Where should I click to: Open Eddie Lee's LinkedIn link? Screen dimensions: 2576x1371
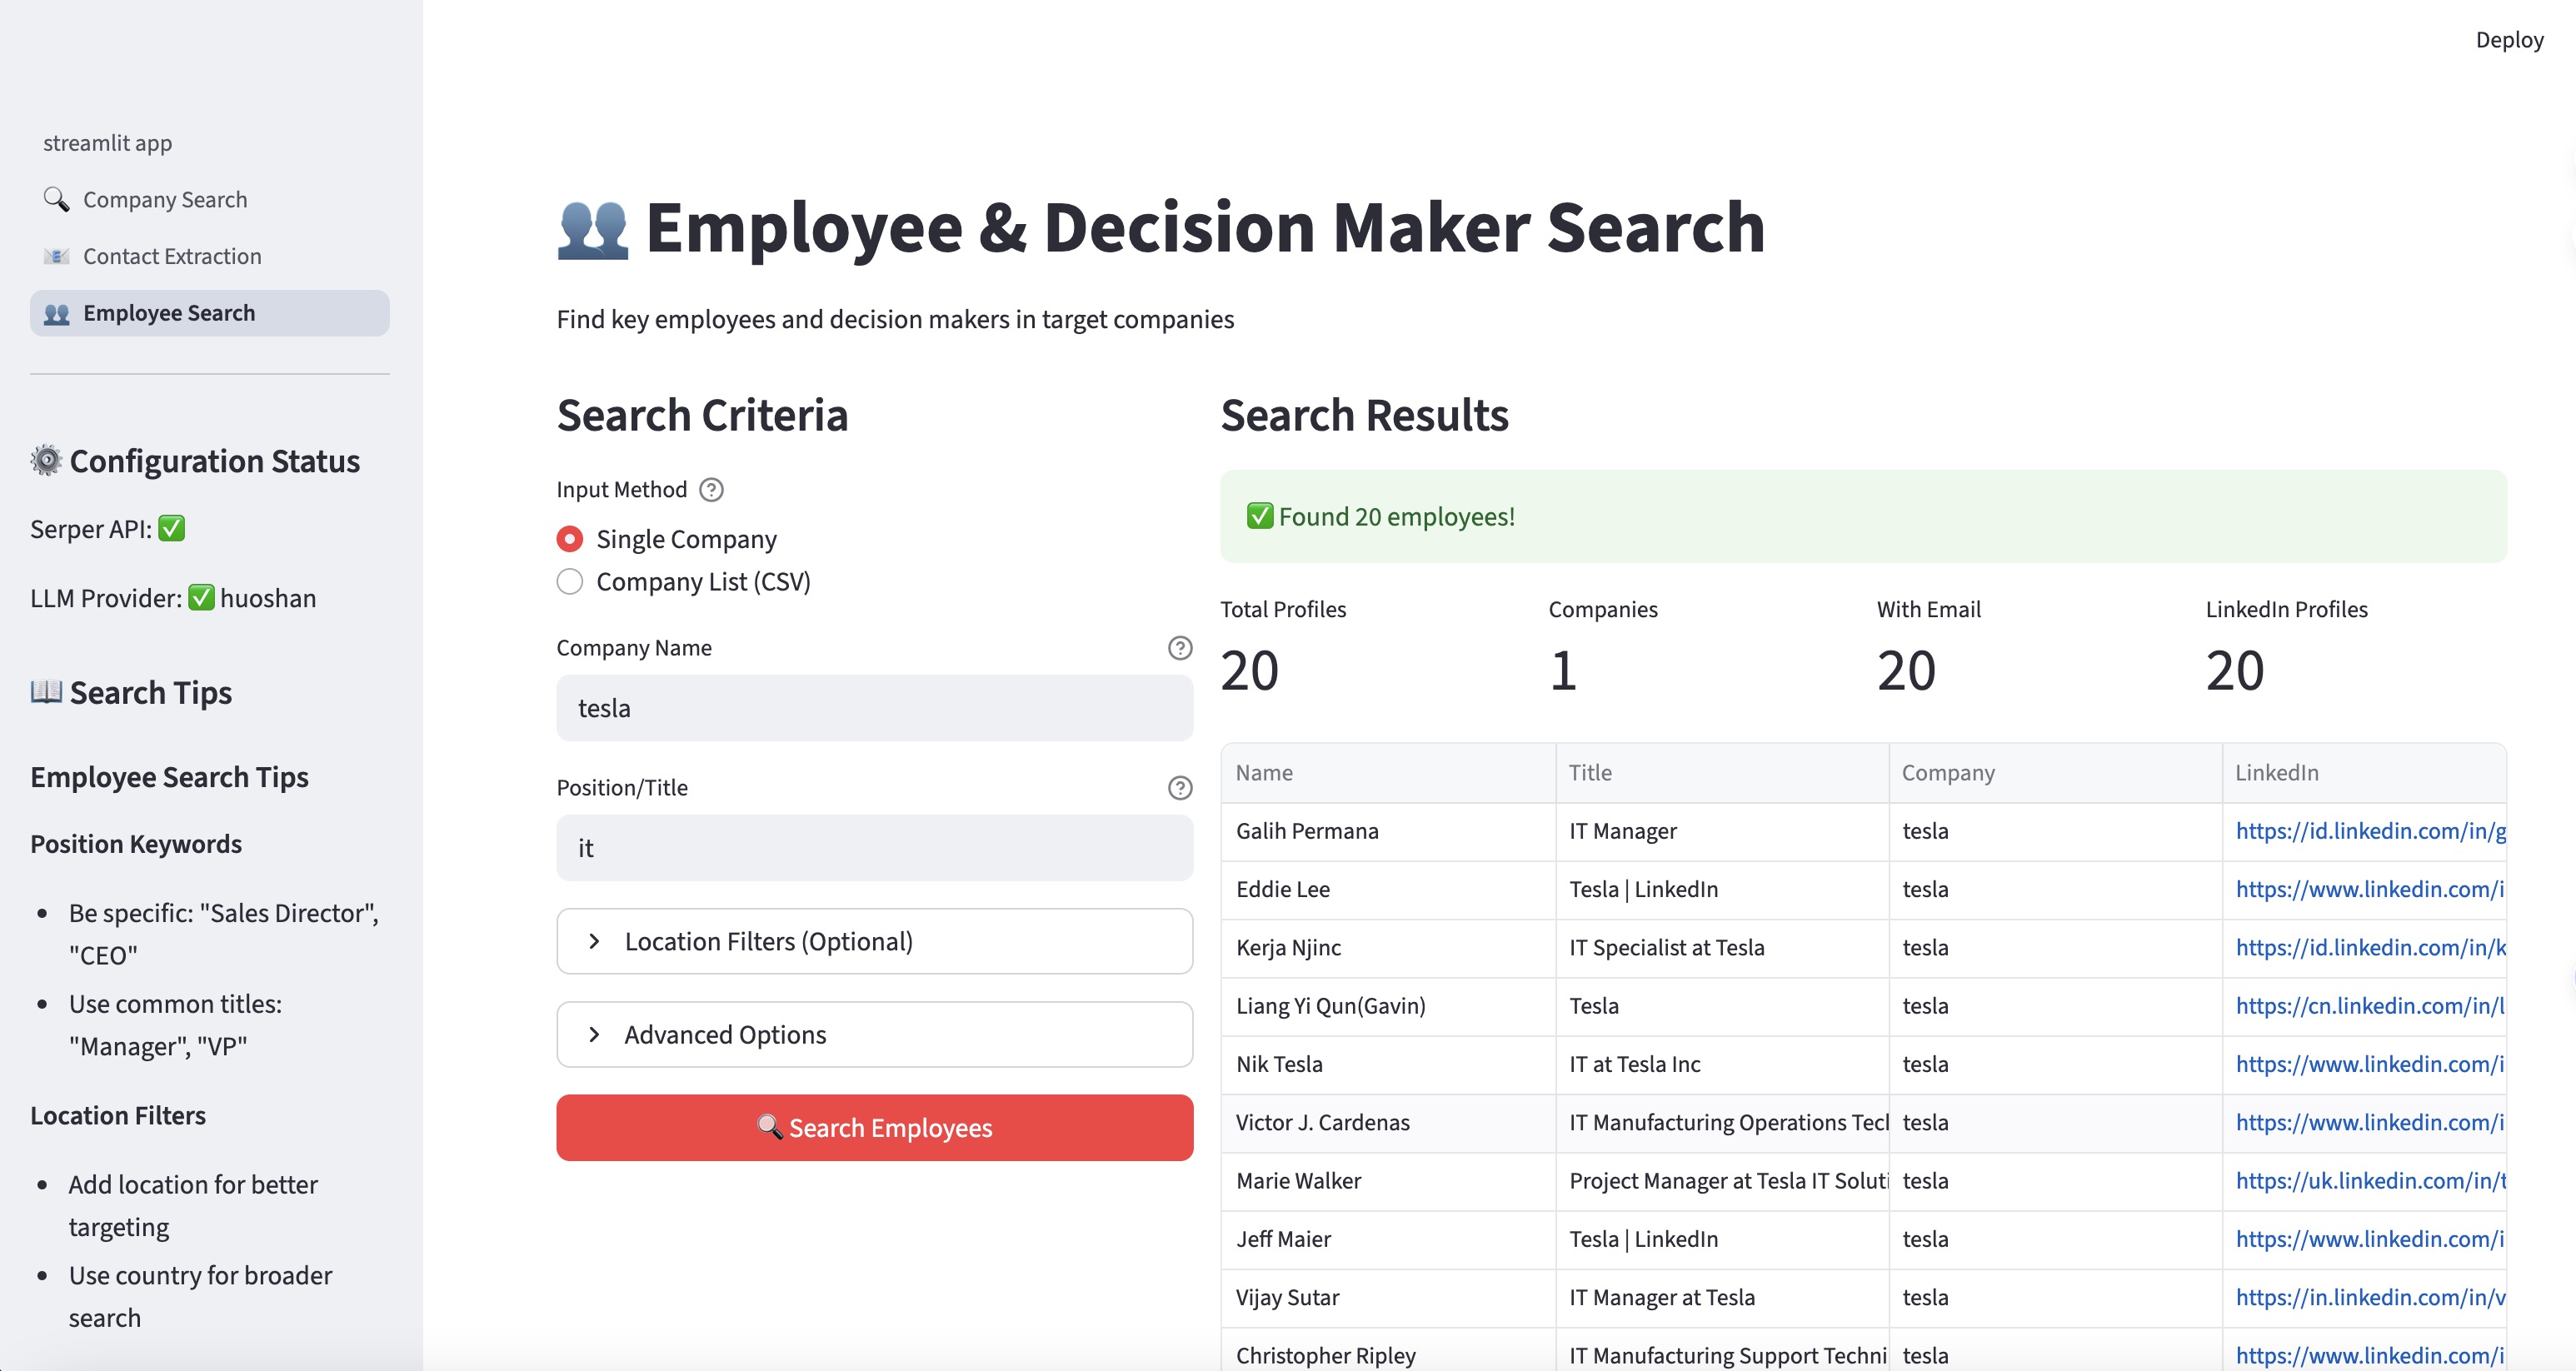point(2370,889)
